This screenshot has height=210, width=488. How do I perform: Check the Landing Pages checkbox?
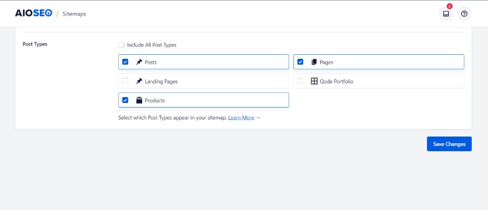(125, 81)
